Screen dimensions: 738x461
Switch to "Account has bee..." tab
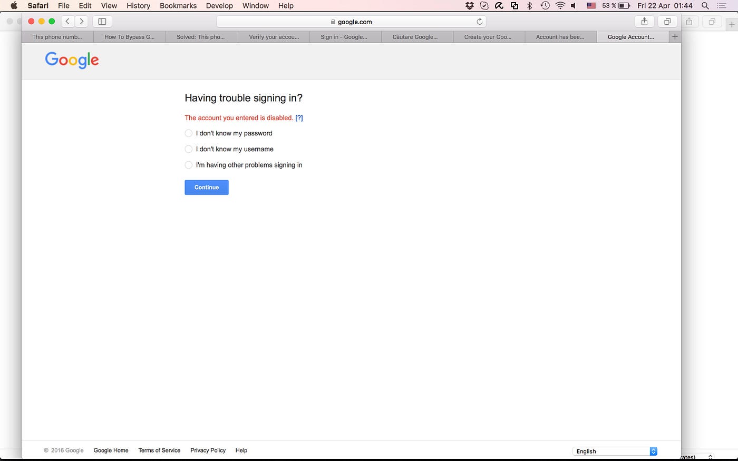[x=561, y=37]
